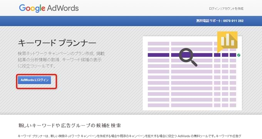Viewport: 262px width, 139px height.
Task: Click the last light purple table row
Action: [192, 105]
